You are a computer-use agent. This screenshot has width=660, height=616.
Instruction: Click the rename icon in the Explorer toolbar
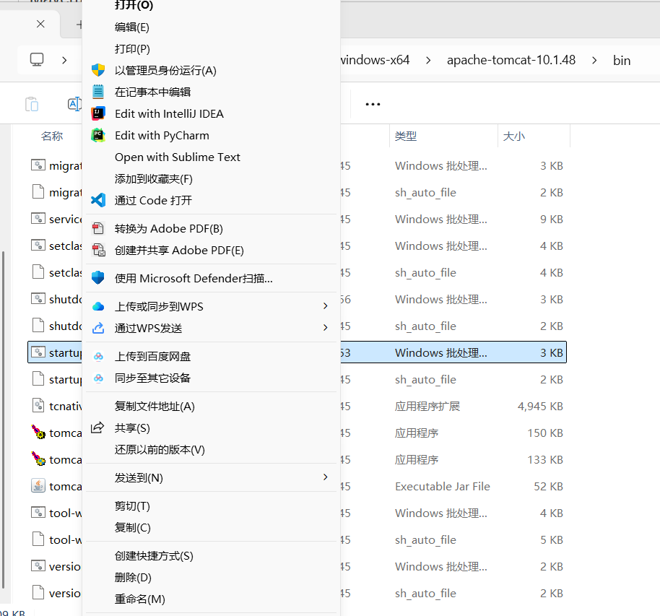pos(74,103)
